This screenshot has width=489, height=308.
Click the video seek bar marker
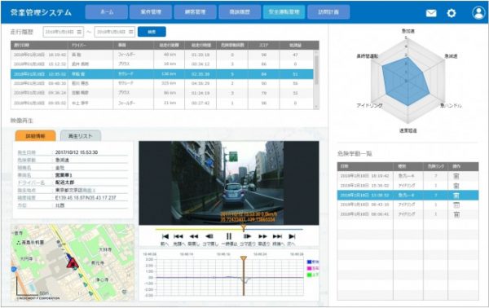click(x=244, y=229)
